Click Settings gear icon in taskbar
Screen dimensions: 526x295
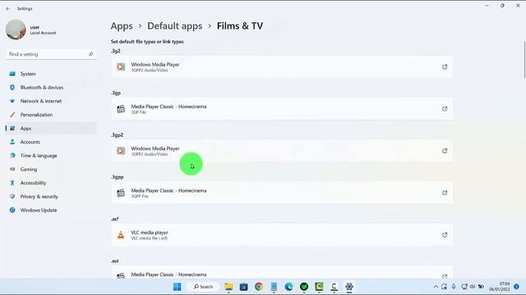[349, 287]
